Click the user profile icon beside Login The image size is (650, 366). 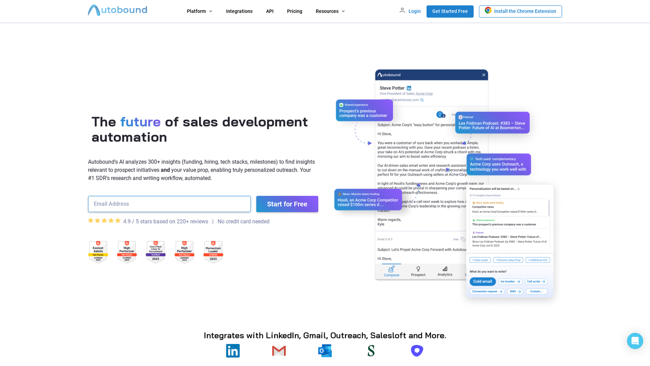[402, 11]
